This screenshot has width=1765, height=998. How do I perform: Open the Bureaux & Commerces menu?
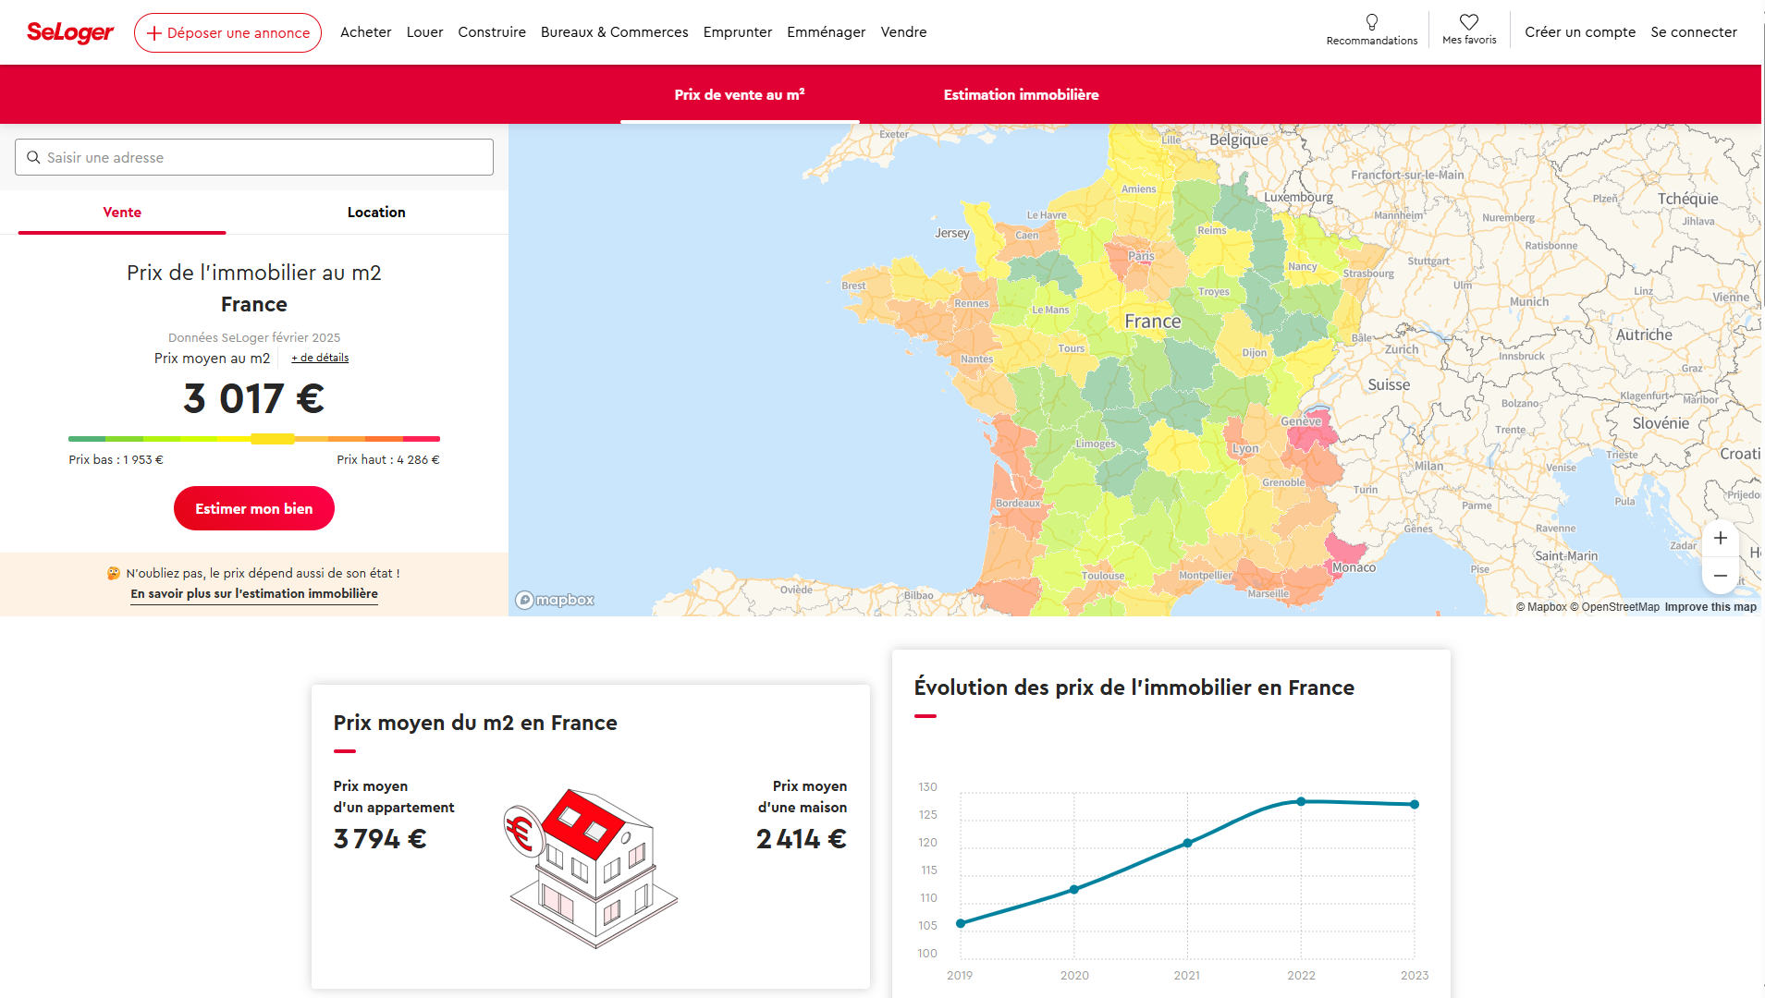point(614,32)
